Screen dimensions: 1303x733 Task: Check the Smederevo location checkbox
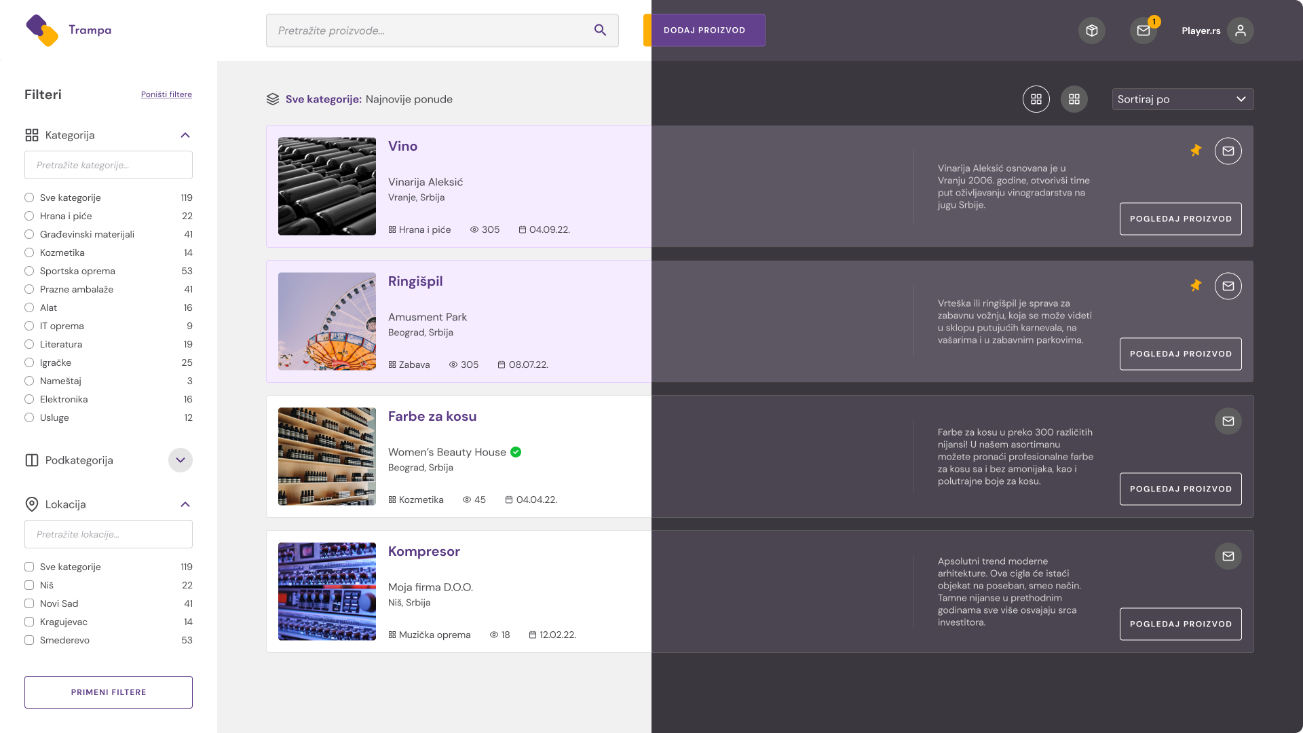coord(29,640)
